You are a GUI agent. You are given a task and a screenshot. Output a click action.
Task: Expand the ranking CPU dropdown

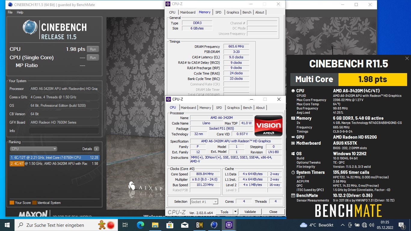point(33,149)
